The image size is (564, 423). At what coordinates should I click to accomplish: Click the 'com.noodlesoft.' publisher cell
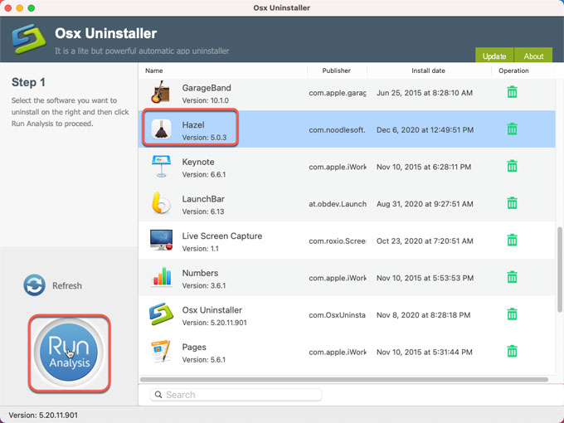tap(337, 130)
